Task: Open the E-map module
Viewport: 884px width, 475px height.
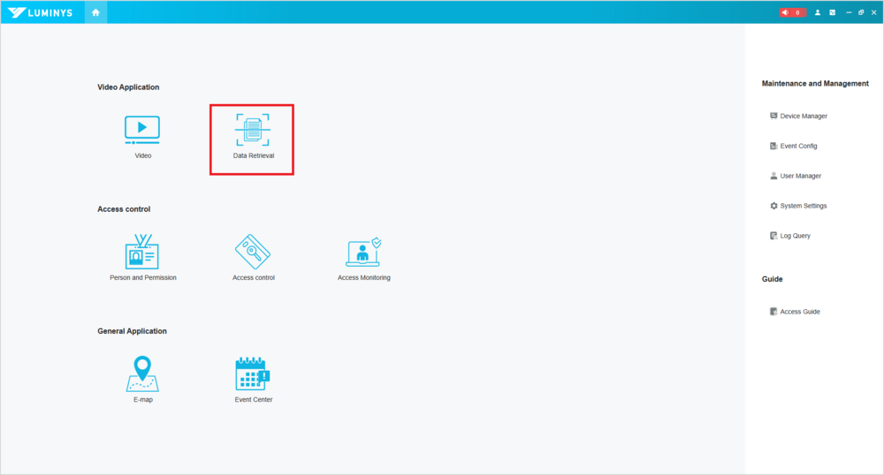Action: tap(142, 374)
